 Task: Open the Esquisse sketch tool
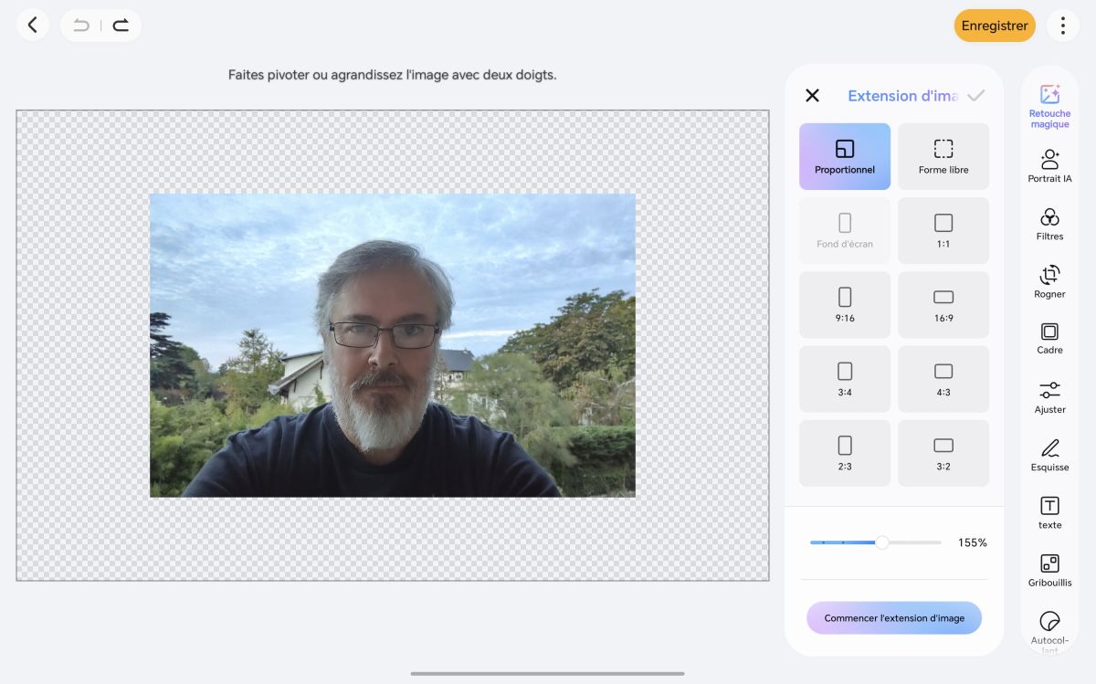coord(1050,455)
